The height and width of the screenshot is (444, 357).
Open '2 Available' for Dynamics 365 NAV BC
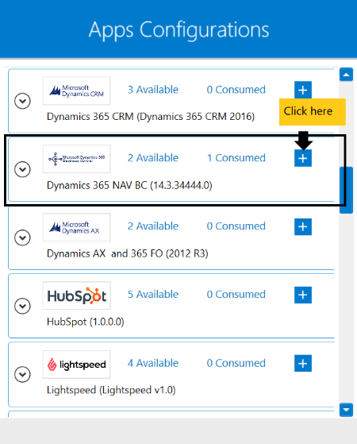(153, 158)
